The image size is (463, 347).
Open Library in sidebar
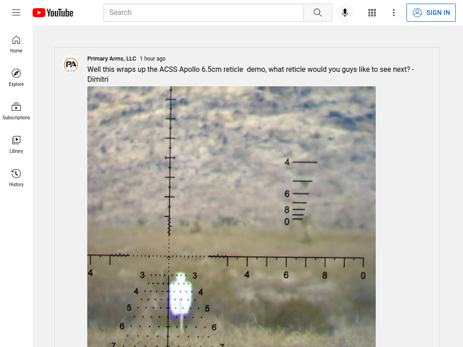(16, 145)
